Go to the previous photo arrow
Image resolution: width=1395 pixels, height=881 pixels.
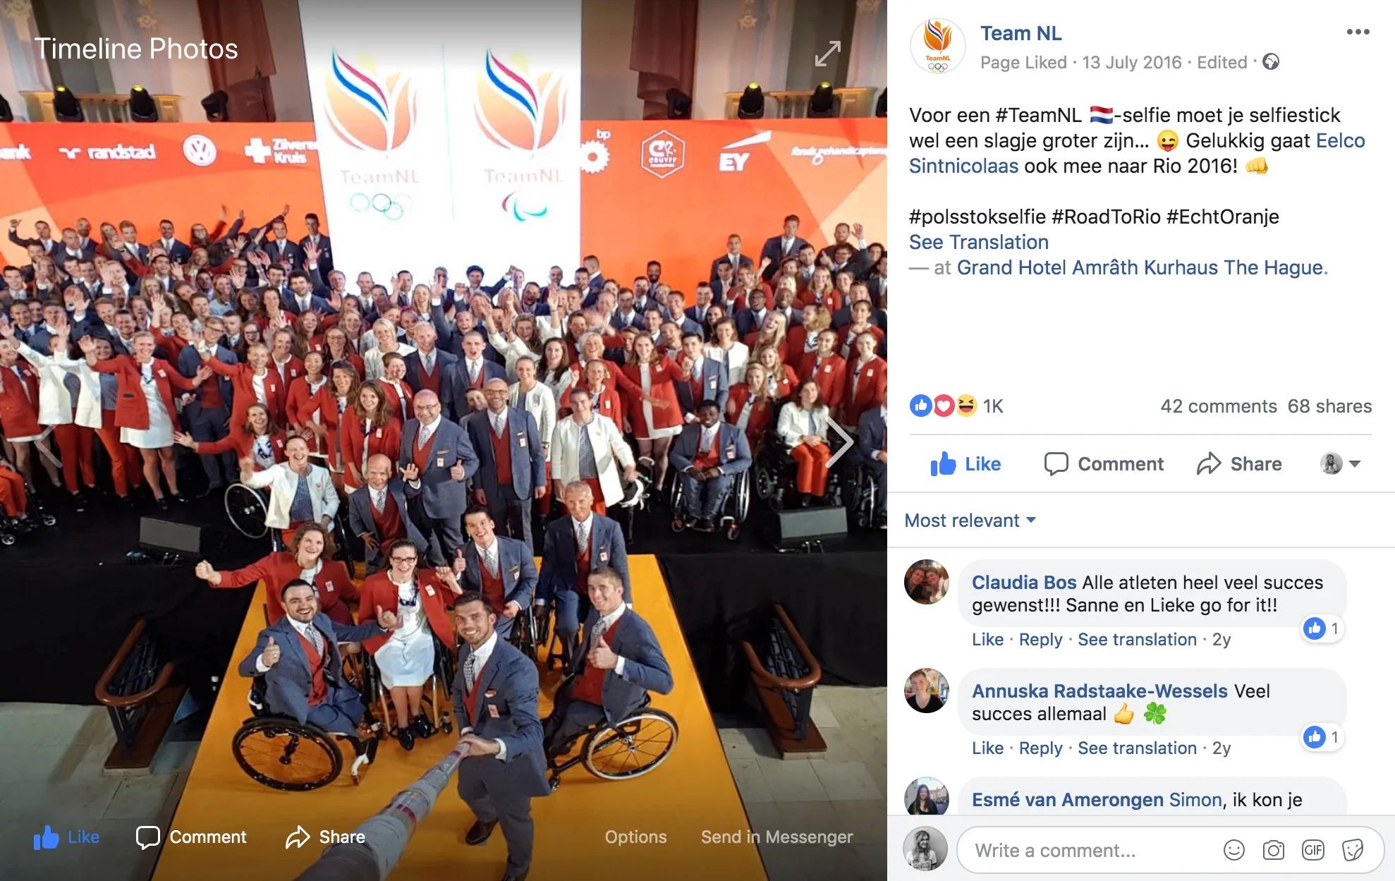47,446
